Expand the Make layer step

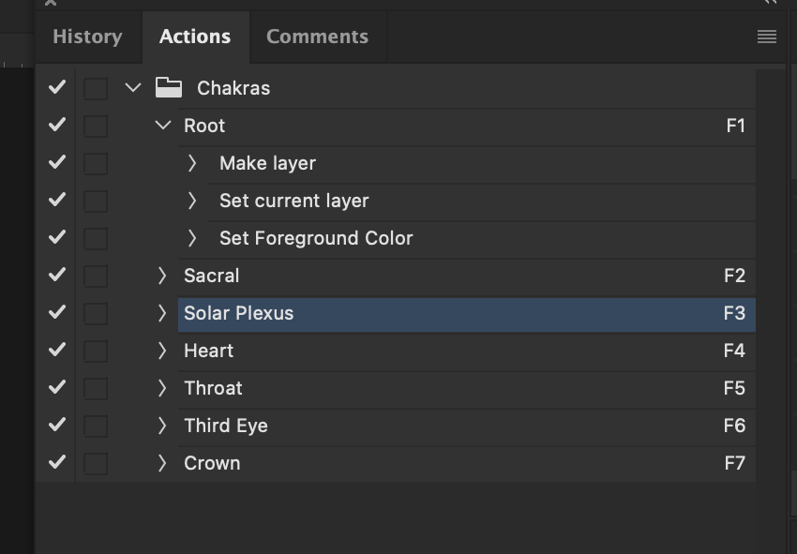[192, 162]
